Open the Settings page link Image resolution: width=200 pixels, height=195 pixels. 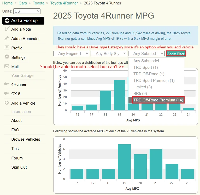click(18, 58)
